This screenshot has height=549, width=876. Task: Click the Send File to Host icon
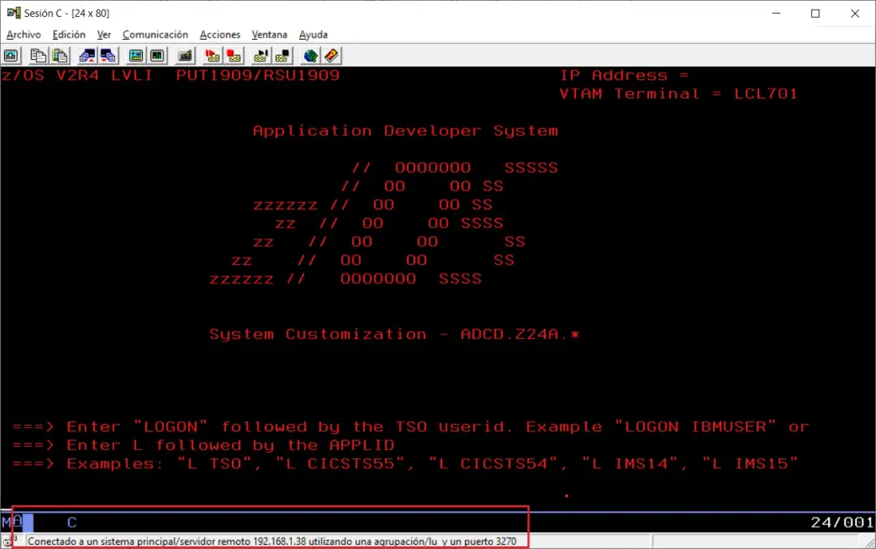tap(87, 55)
